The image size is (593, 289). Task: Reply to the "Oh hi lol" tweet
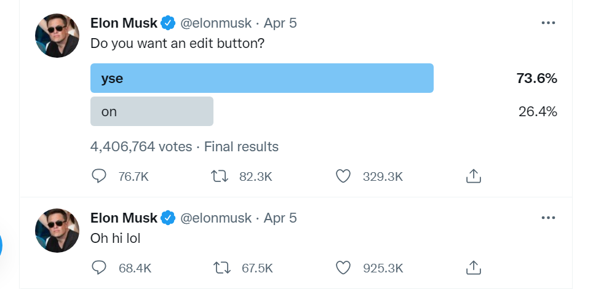tap(99, 267)
